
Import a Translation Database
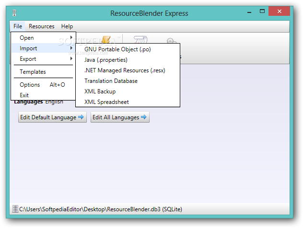coord(128,81)
